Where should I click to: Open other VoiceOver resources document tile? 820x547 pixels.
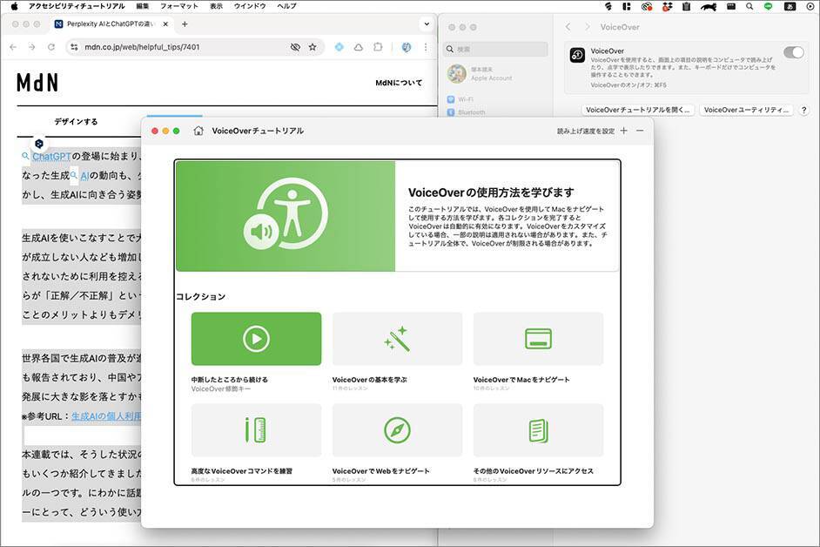538,430
